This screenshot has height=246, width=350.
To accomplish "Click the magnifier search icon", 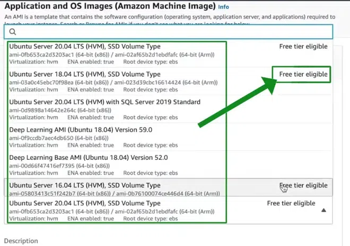I will pyautogui.click(x=13, y=32).
